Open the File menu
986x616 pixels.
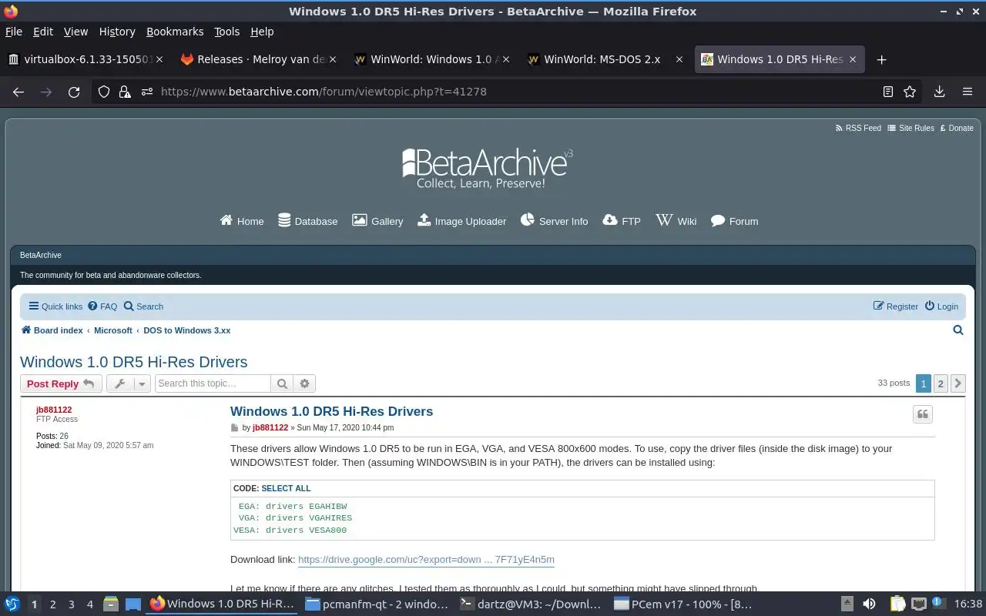coord(14,32)
